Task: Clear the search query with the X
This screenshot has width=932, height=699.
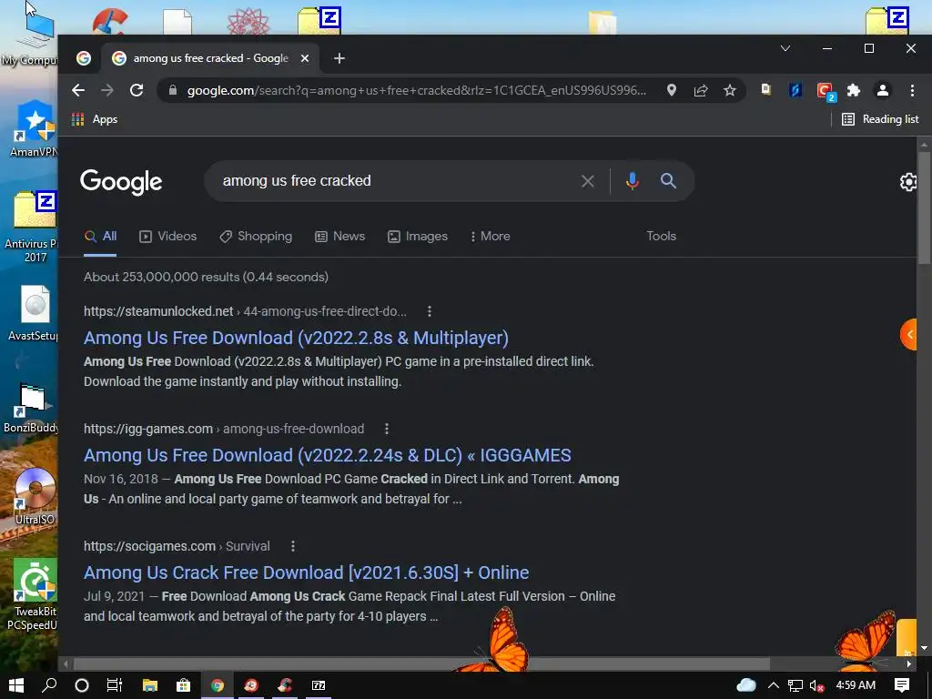Action: 587,181
